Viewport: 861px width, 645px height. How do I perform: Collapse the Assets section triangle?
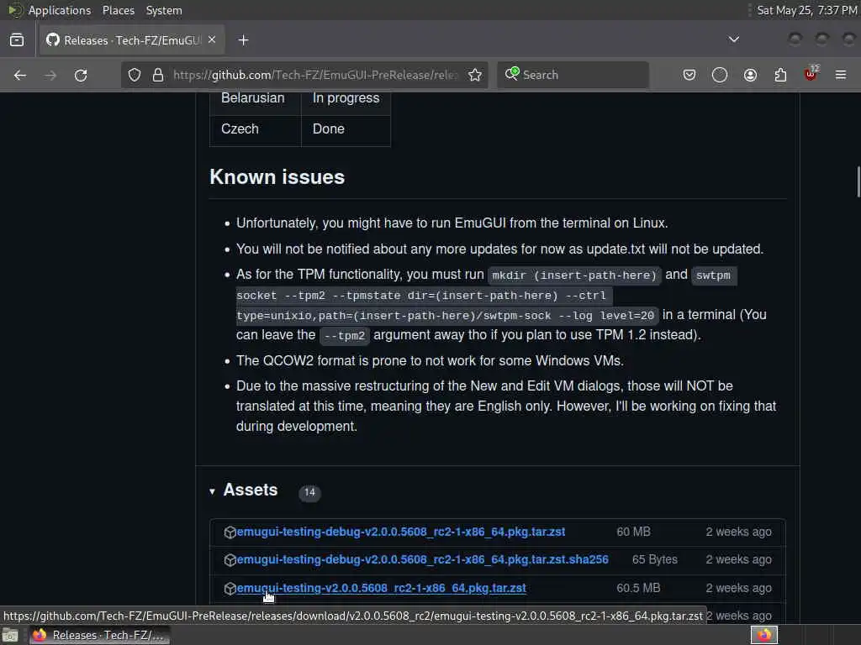(212, 492)
